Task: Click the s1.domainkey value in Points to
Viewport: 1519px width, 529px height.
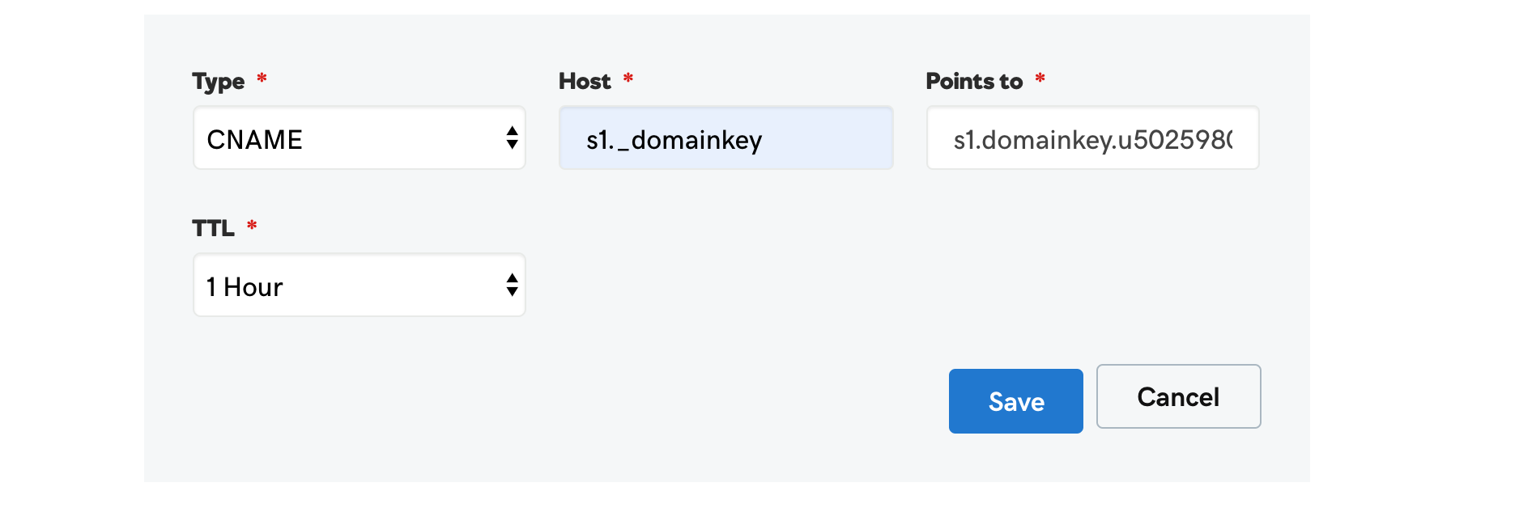Action: [x=1092, y=139]
